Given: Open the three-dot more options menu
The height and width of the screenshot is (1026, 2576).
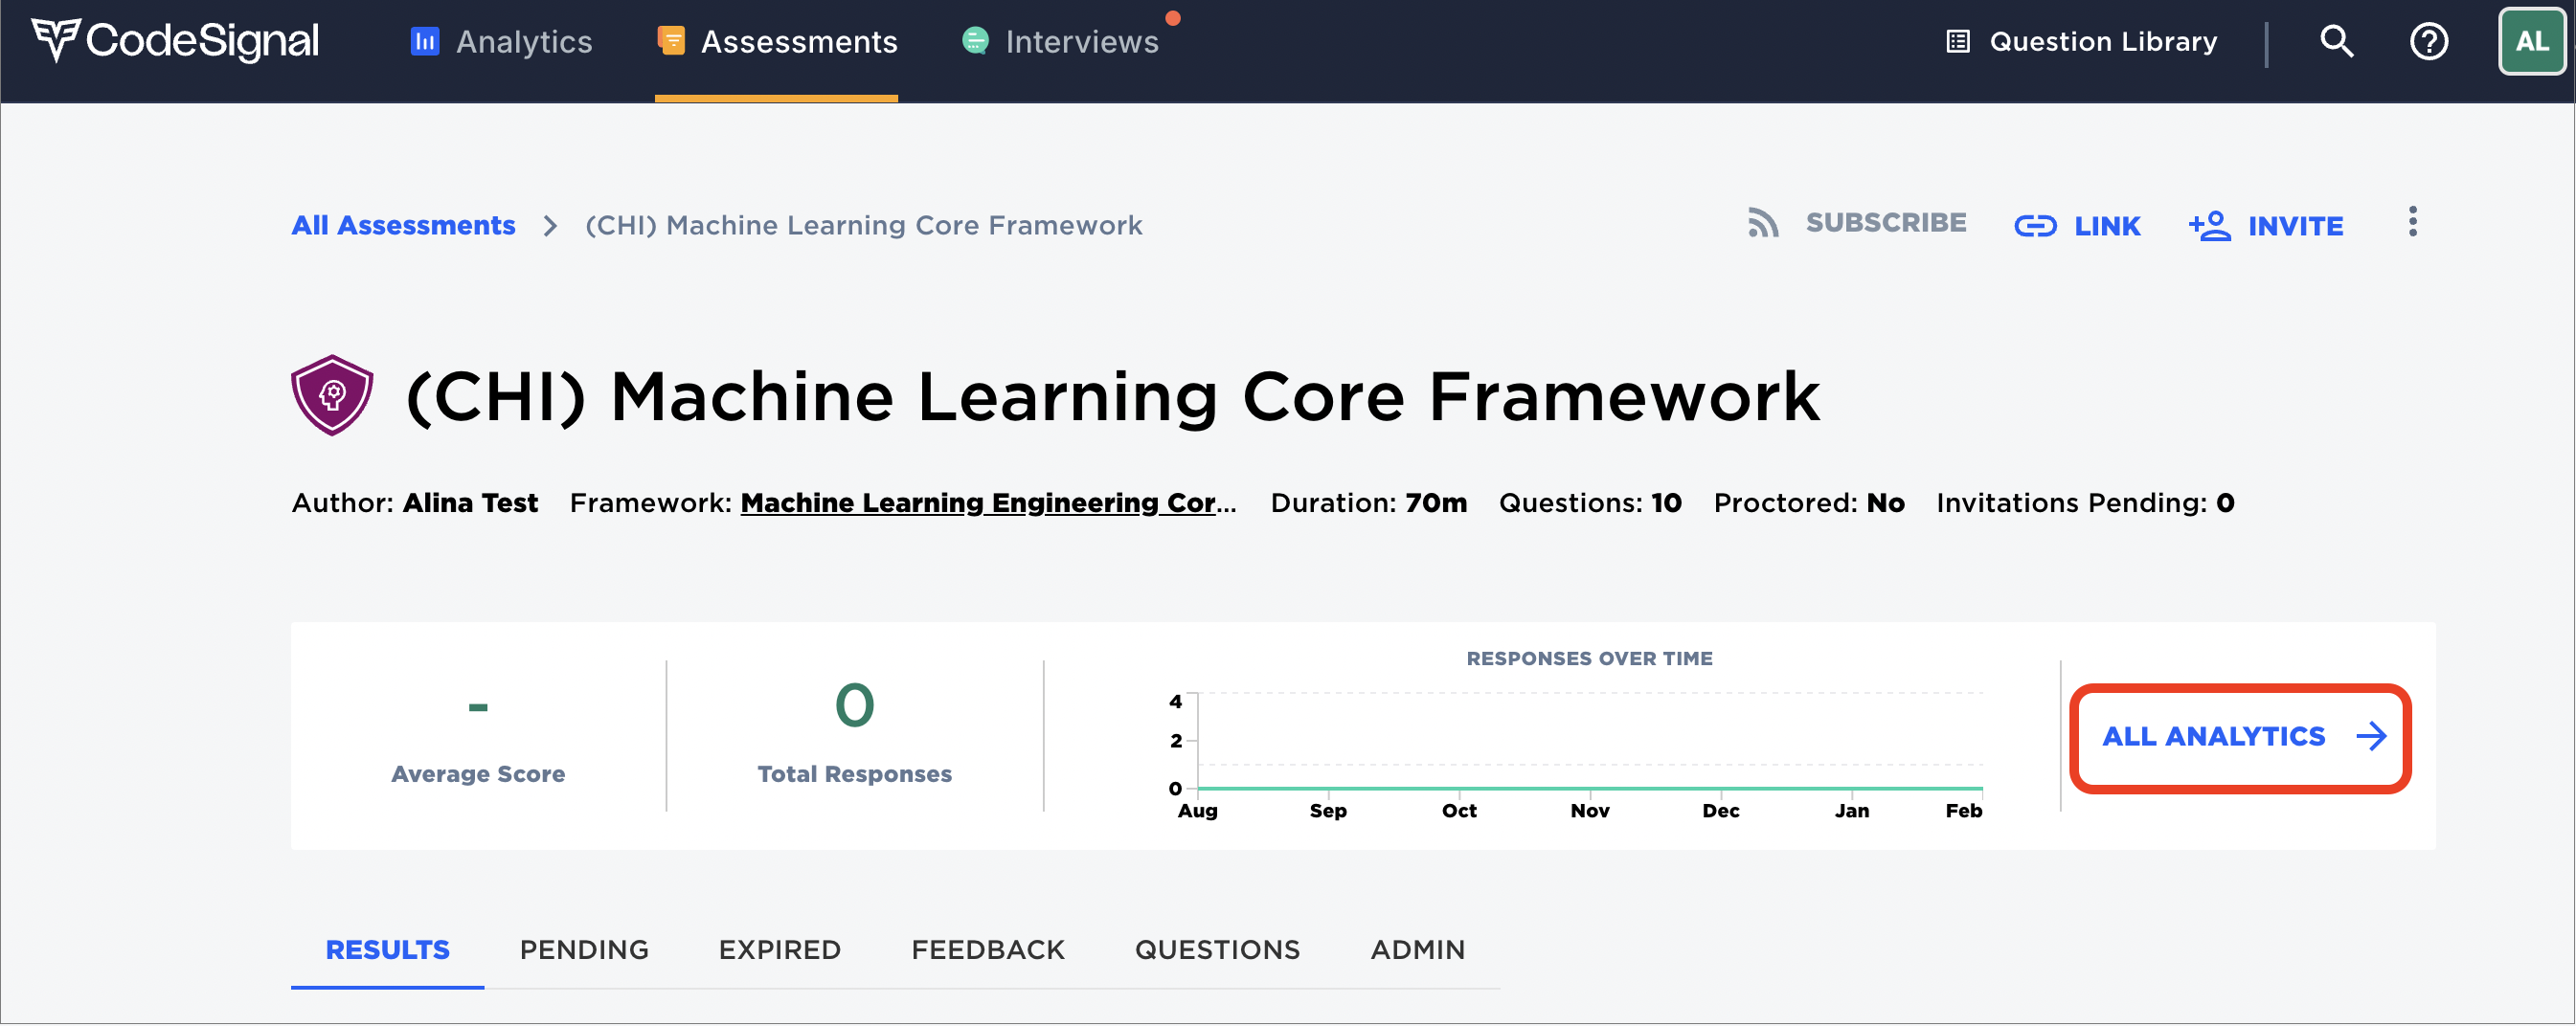Looking at the screenshot, I should (2412, 223).
